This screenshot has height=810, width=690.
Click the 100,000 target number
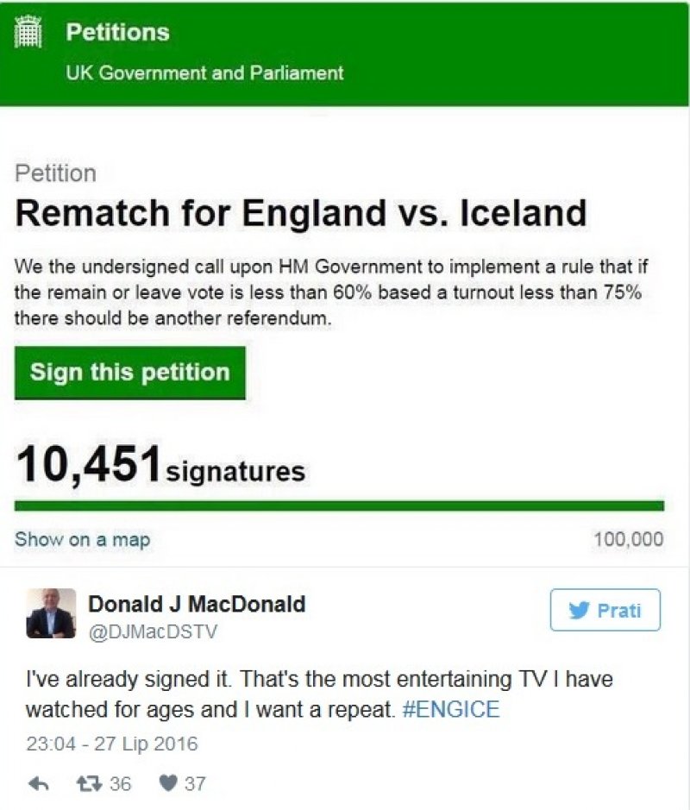[628, 540]
